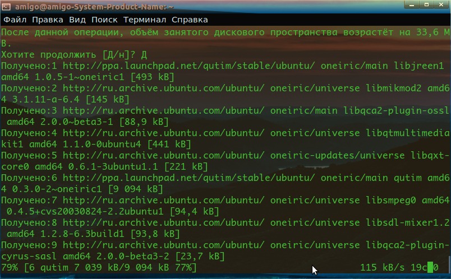
Task: Open the Терминал menu
Action: click(x=145, y=20)
